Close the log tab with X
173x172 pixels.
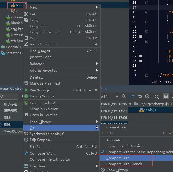tap(106, 89)
